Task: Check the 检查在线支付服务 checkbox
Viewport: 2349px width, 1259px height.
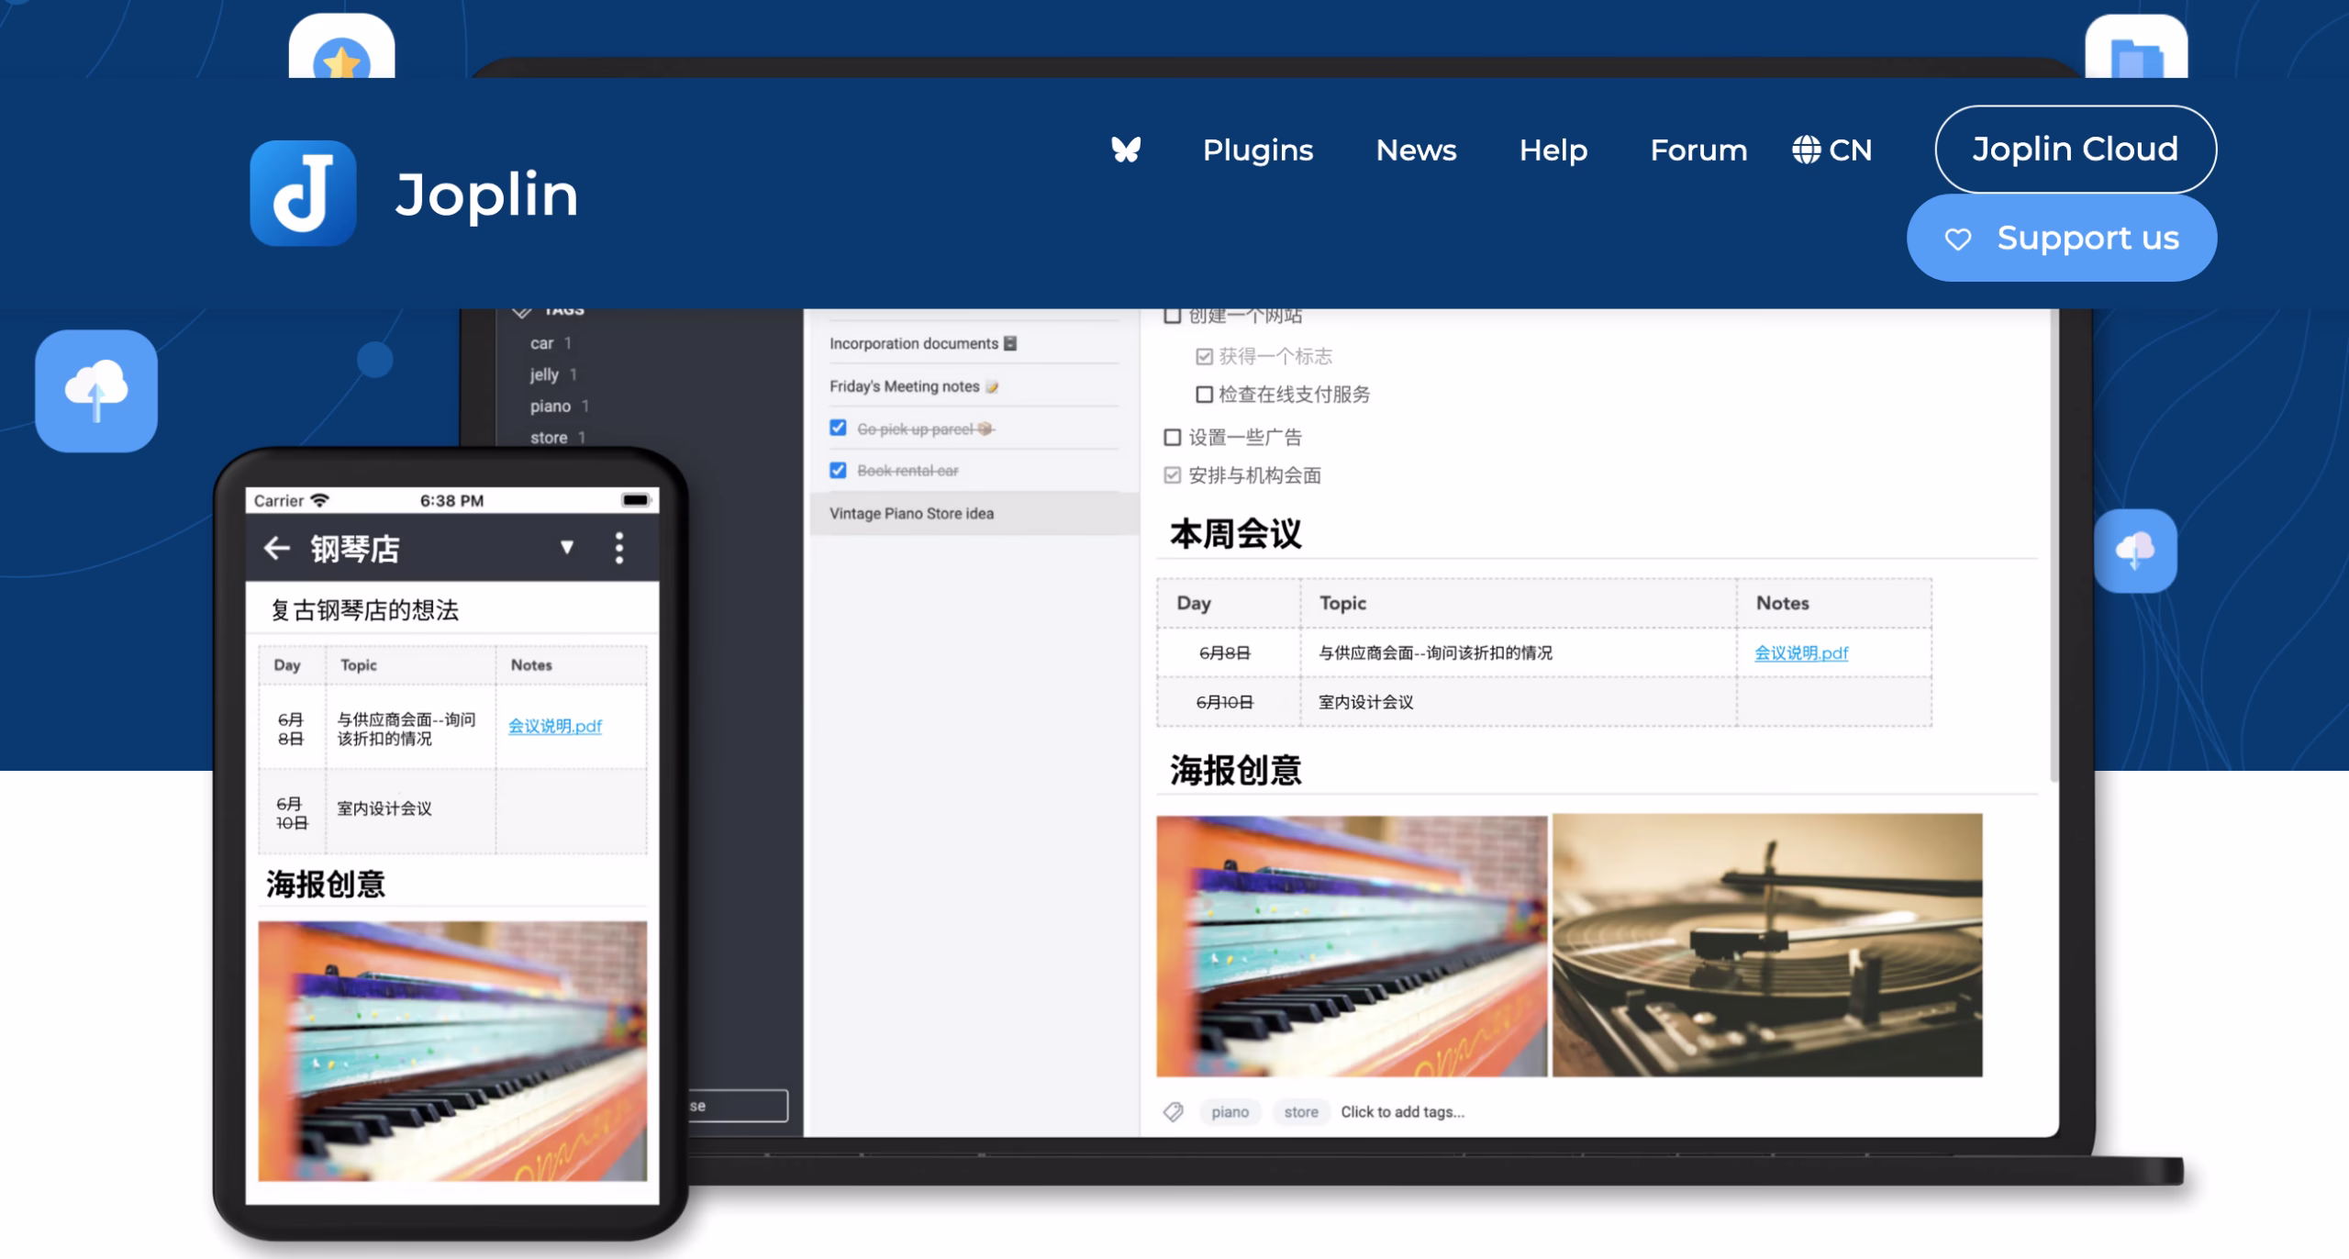Action: tap(1204, 395)
